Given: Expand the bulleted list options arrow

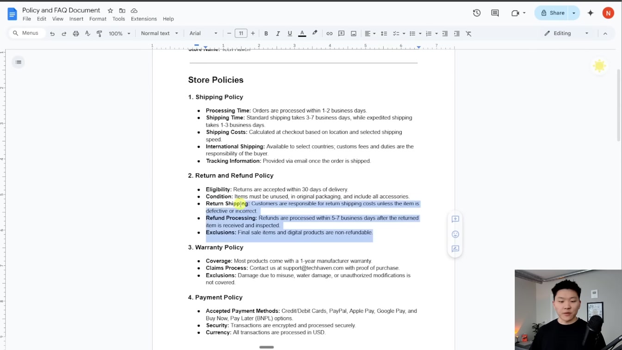Looking at the screenshot, I should point(420,33).
